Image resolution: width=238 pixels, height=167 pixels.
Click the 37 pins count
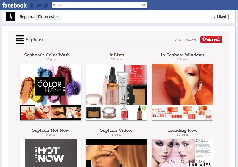pos(182,135)
